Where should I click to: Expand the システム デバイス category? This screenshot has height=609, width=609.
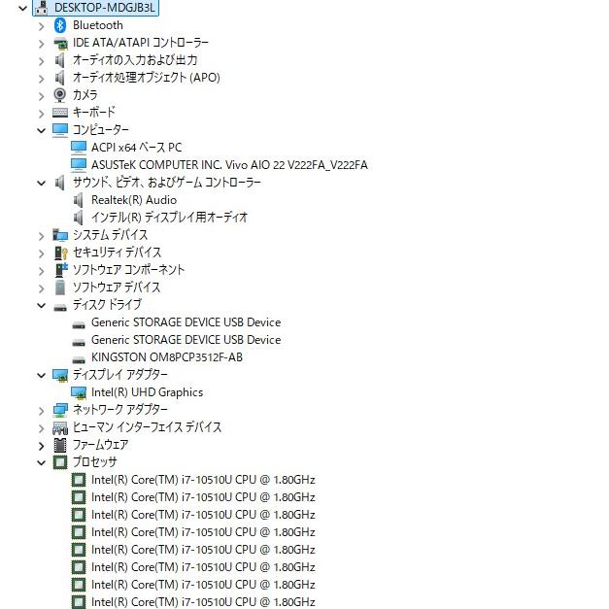coord(41,236)
